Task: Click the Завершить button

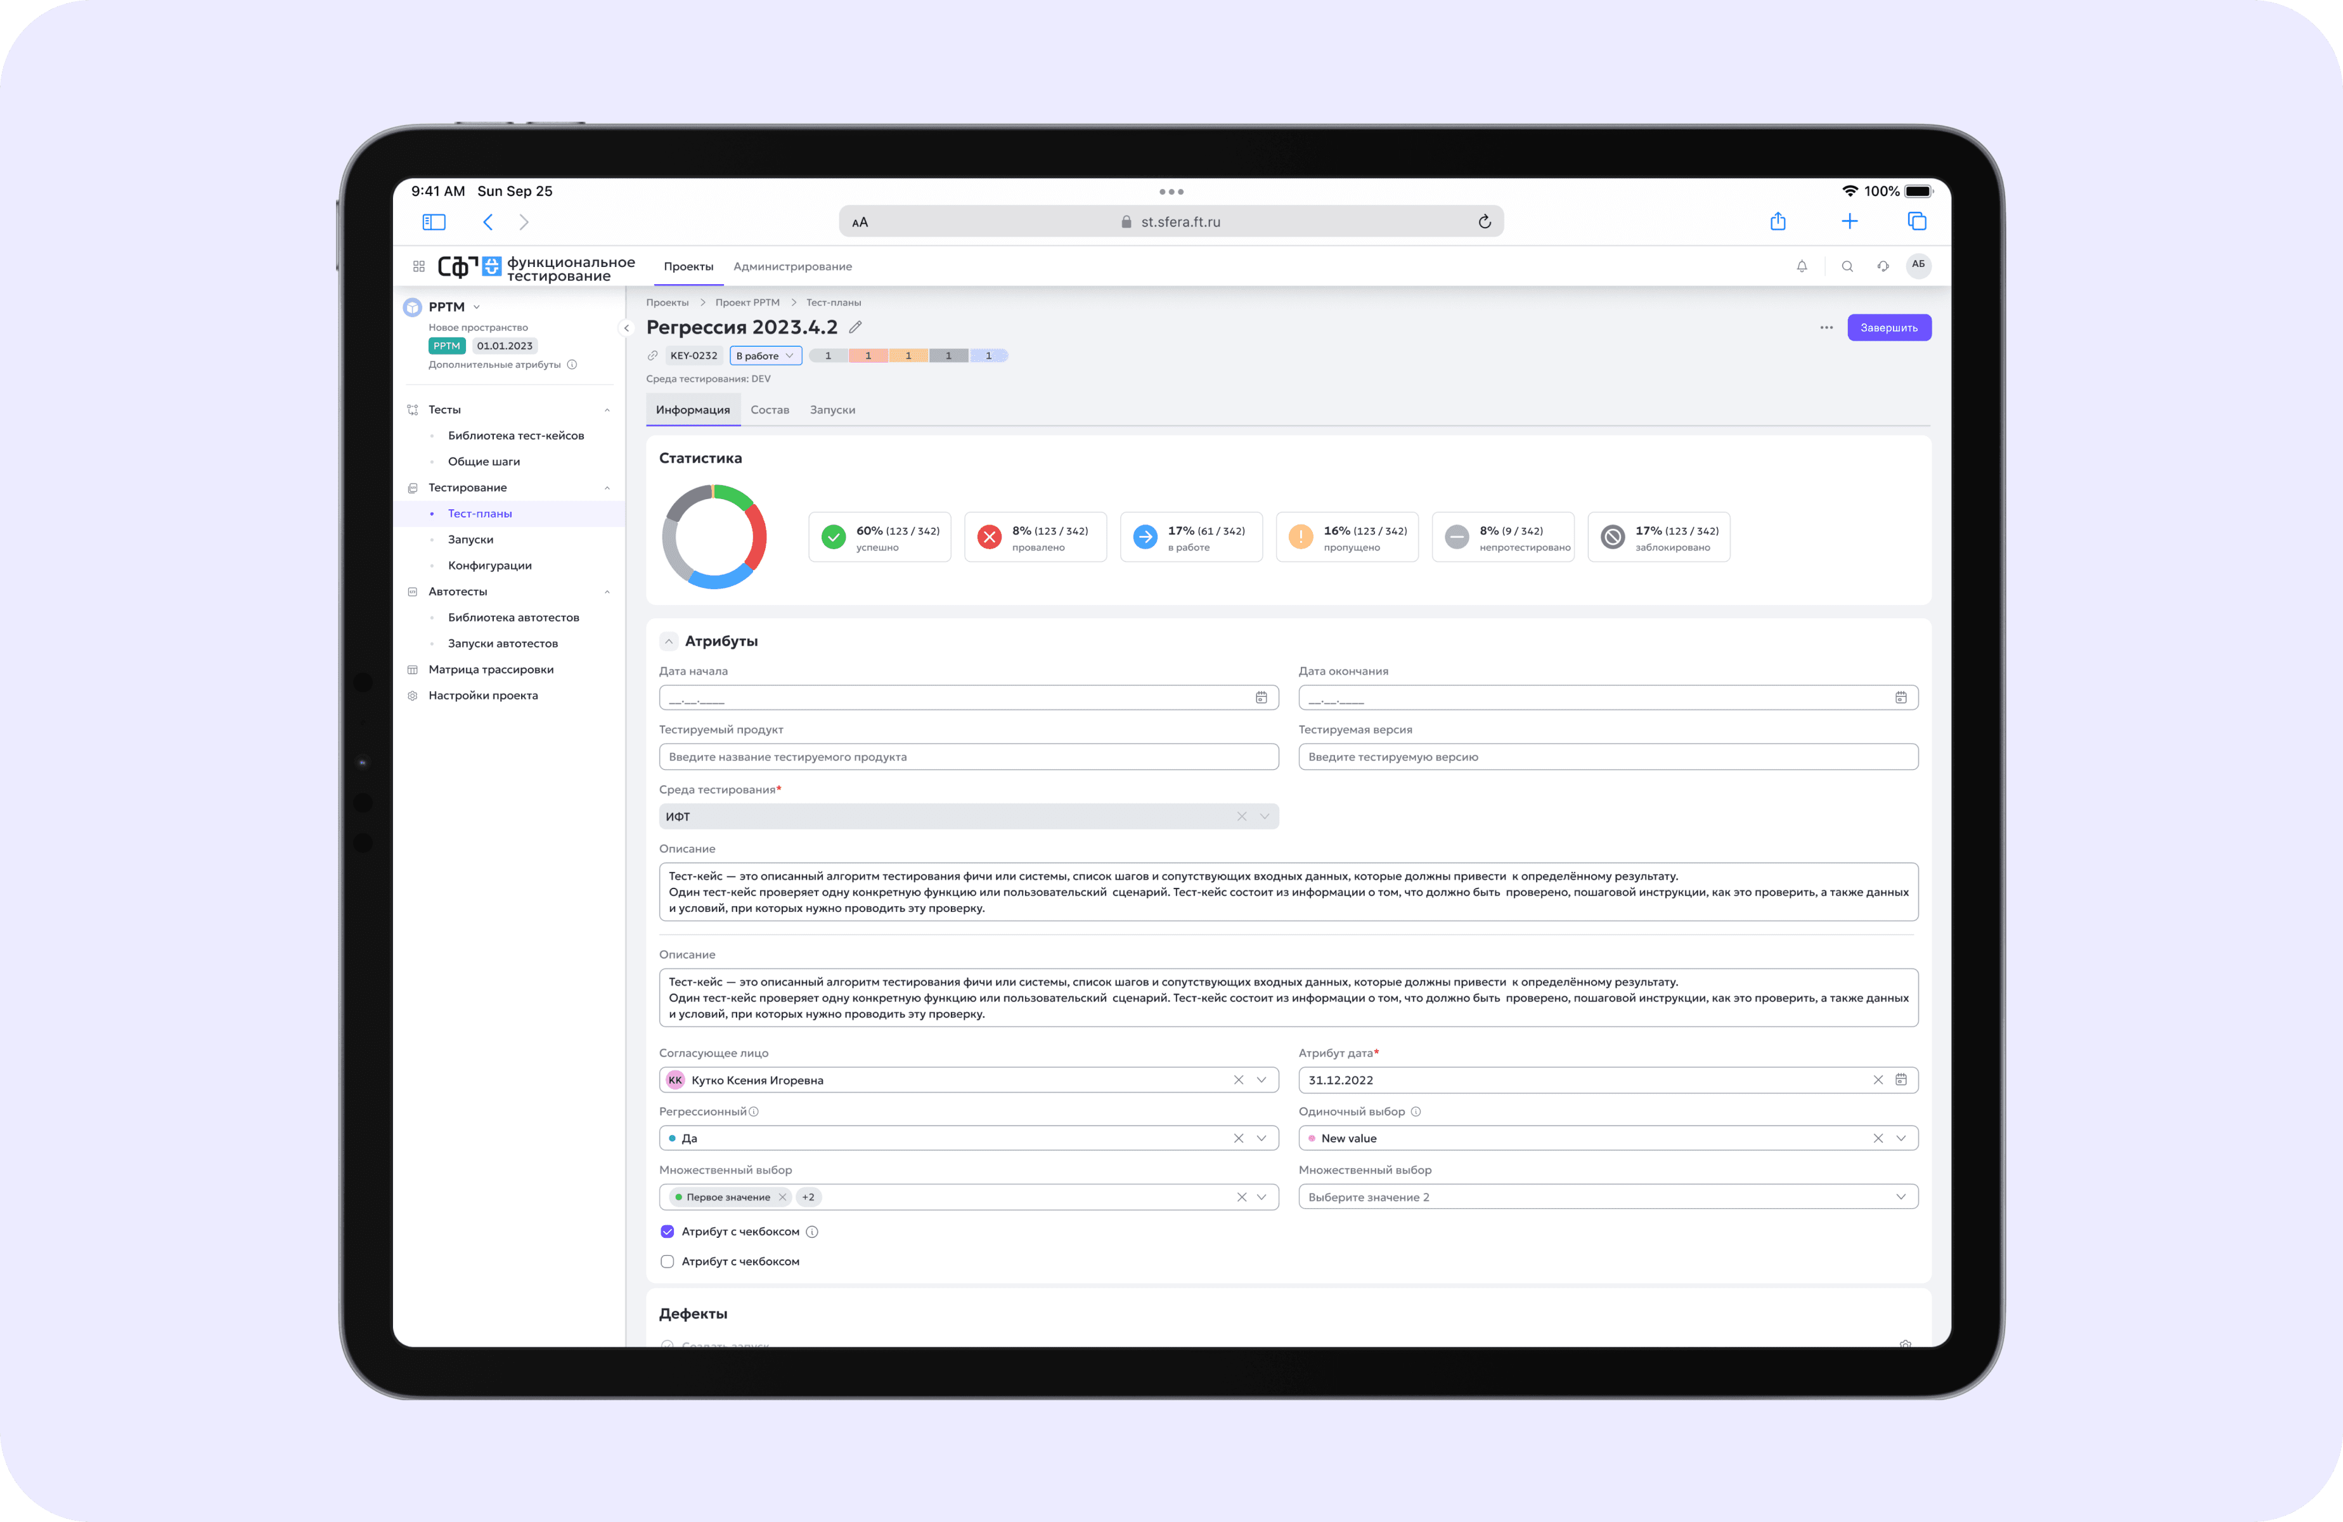Action: 1888,327
